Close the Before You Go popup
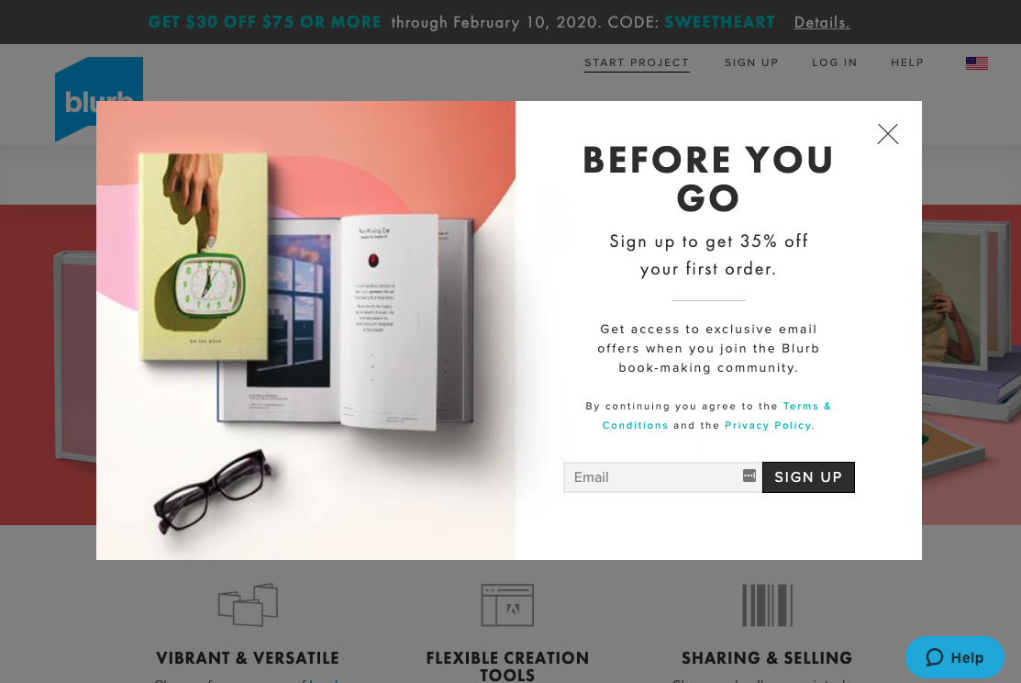The width and height of the screenshot is (1021, 683). pos(887,134)
